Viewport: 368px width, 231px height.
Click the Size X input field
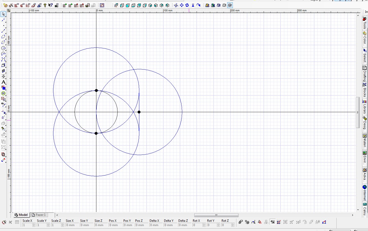point(72,225)
